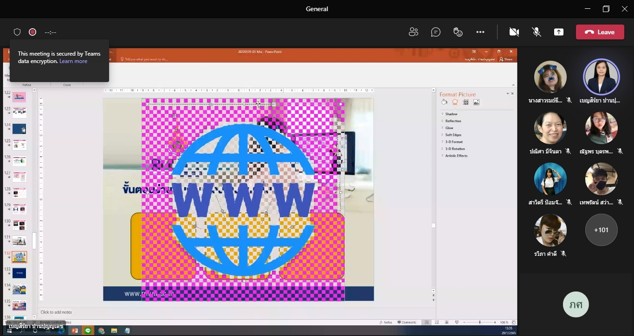Select slide 124 thumbnail
This screenshot has width=634, height=336.
19,129
